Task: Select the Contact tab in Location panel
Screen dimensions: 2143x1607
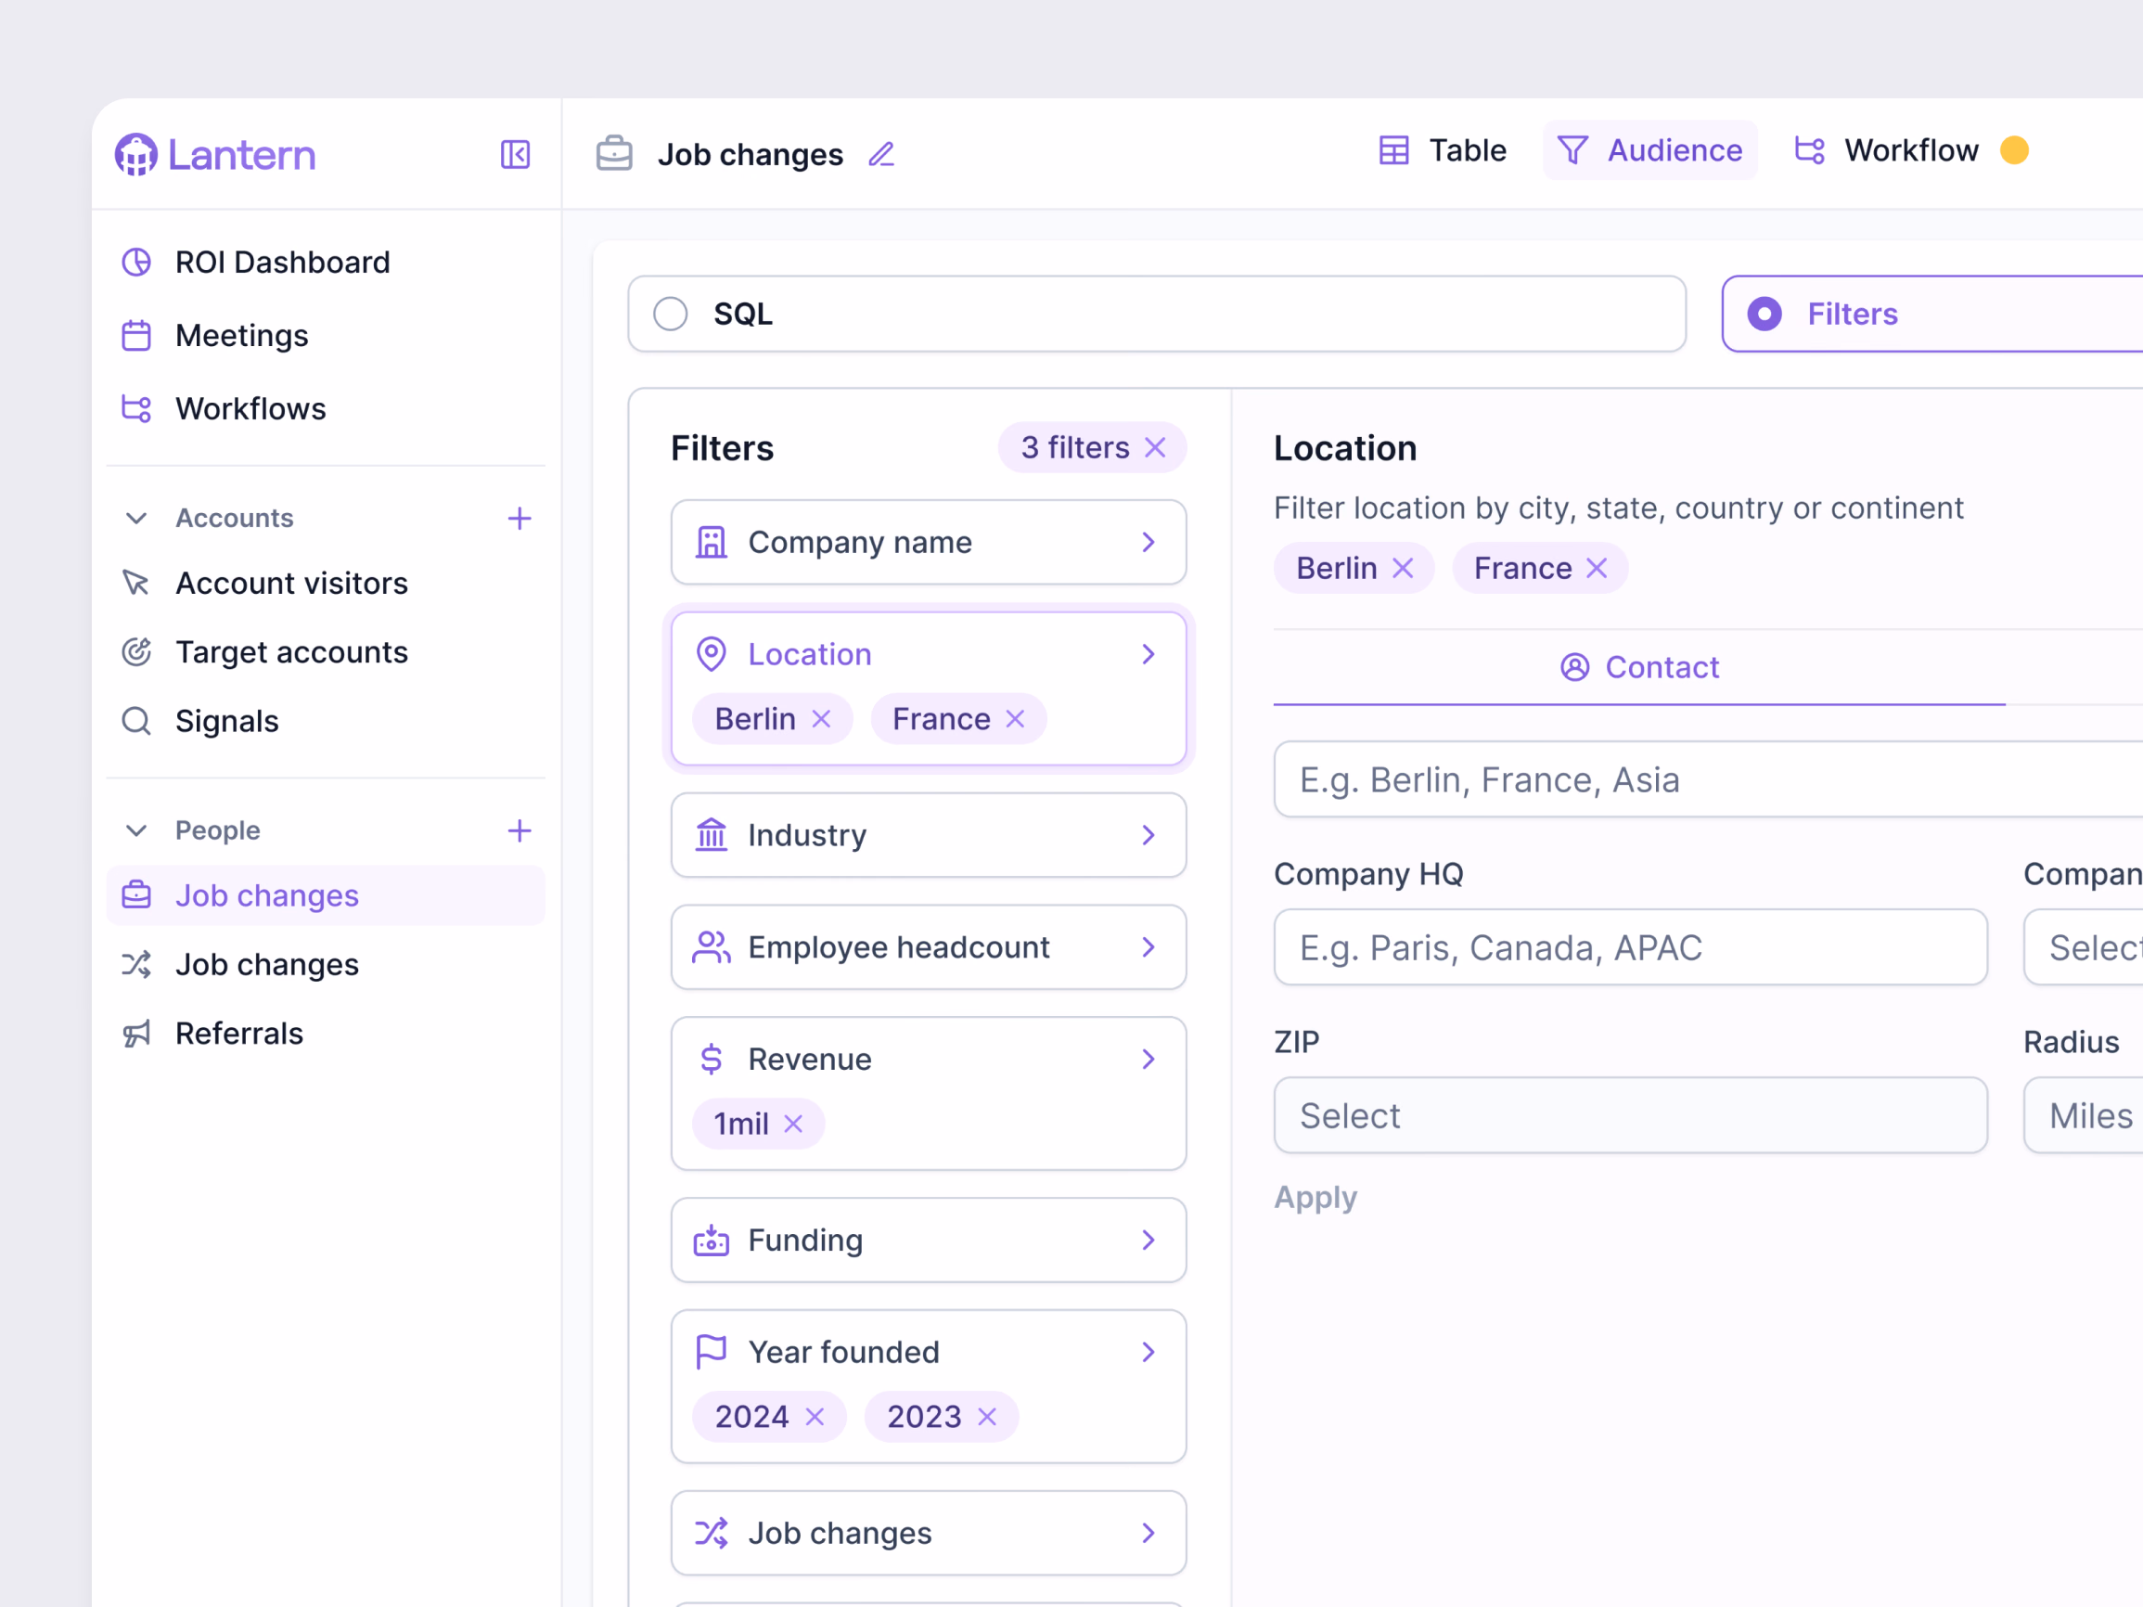Action: coord(1639,667)
